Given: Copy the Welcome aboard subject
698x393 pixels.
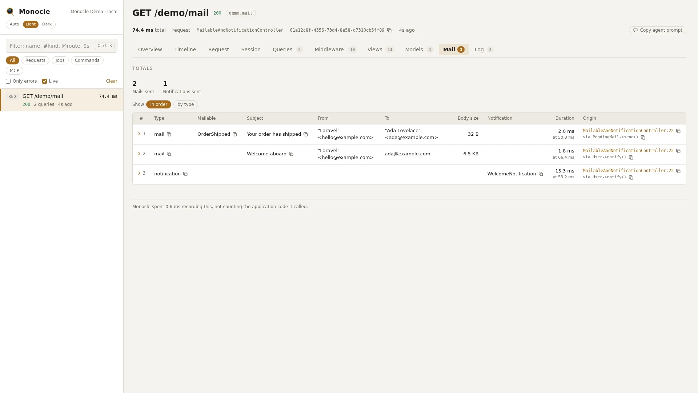Looking at the screenshot, I should click(291, 154).
